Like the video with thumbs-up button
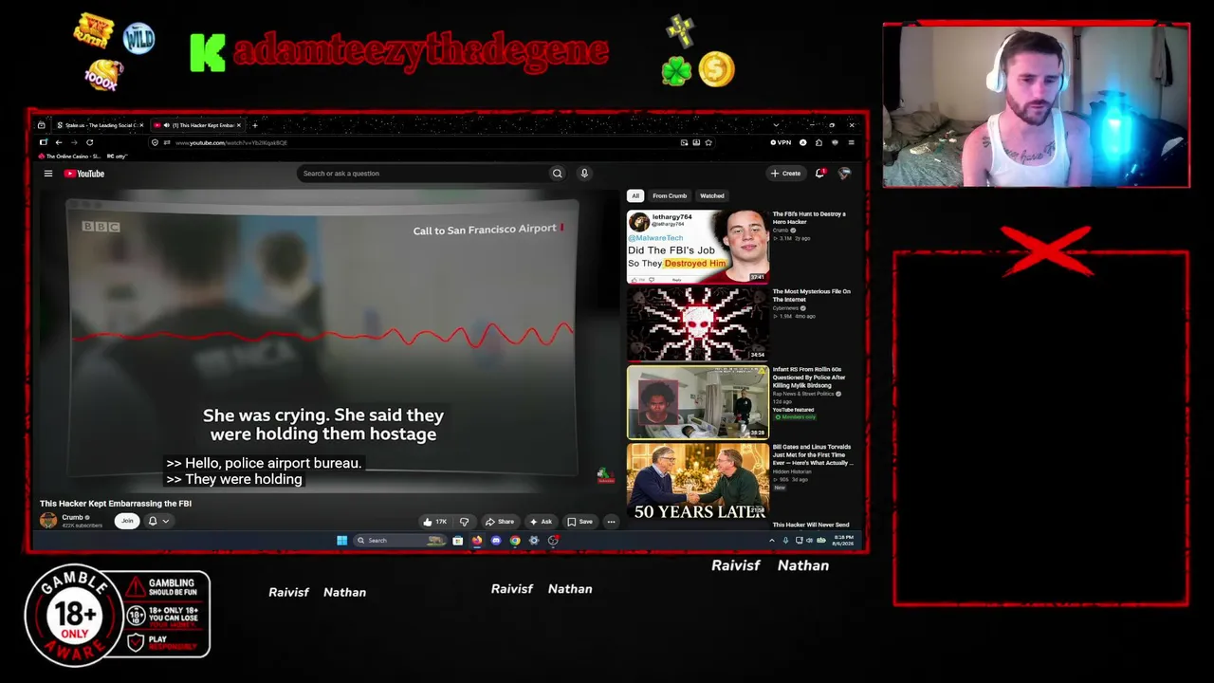 point(434,522)
